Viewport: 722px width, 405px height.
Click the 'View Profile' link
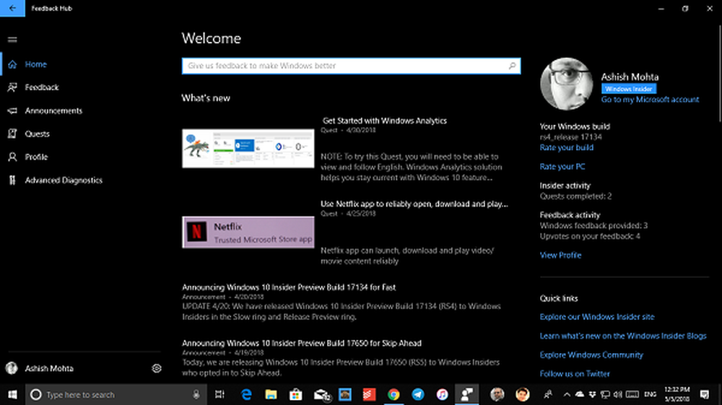pos(560,255)
